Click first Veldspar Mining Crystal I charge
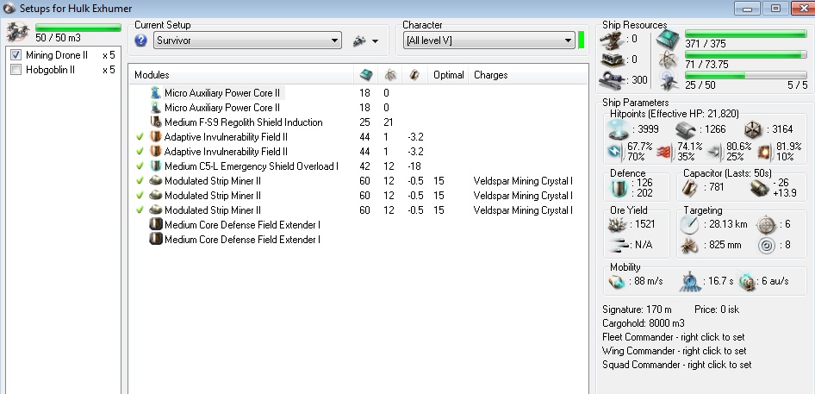Screen dimensions: 815x394 coord(523,180)
